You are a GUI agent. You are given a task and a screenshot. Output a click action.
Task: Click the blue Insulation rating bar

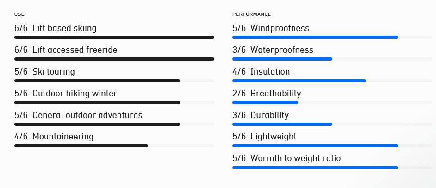[x=299, y=81]
